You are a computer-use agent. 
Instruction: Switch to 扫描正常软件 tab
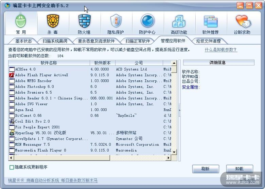[138, 41]
